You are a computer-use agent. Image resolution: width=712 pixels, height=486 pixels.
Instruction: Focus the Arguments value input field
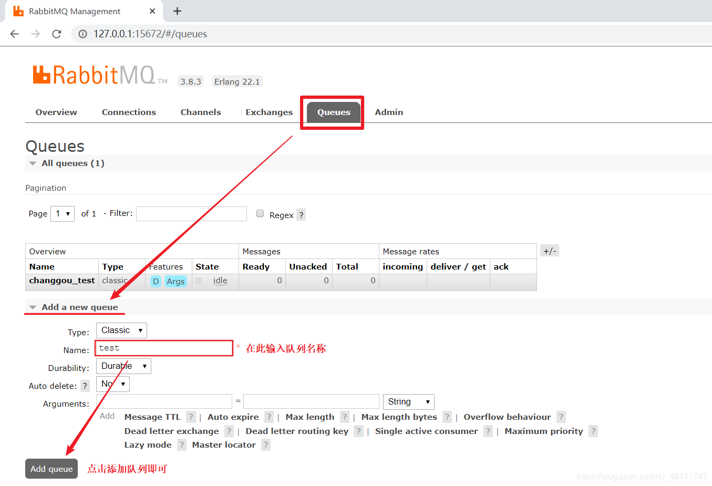(x=311, y=401)
